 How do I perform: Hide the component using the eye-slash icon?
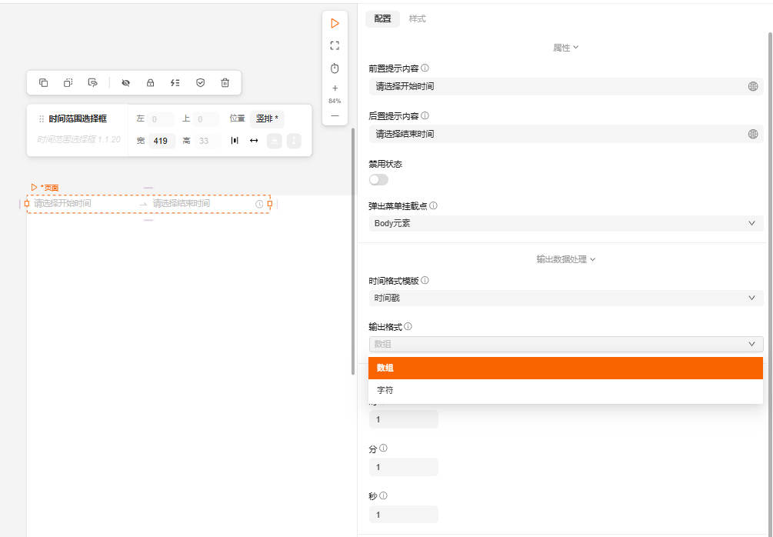coord(125,82)
